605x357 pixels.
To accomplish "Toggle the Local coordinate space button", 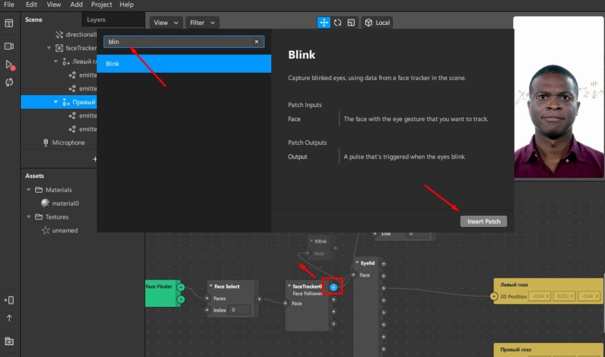I will click(x=377, y=22).
